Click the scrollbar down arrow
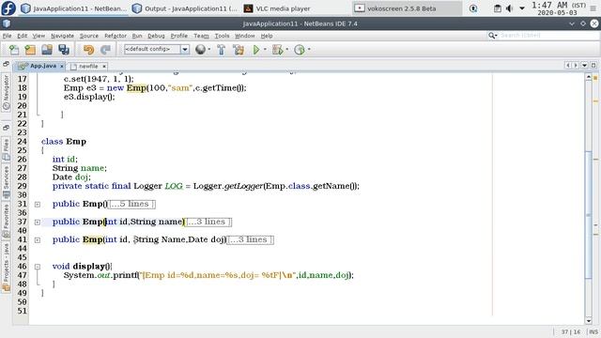Viewport: 601px width, 338px height. point(589,321)
